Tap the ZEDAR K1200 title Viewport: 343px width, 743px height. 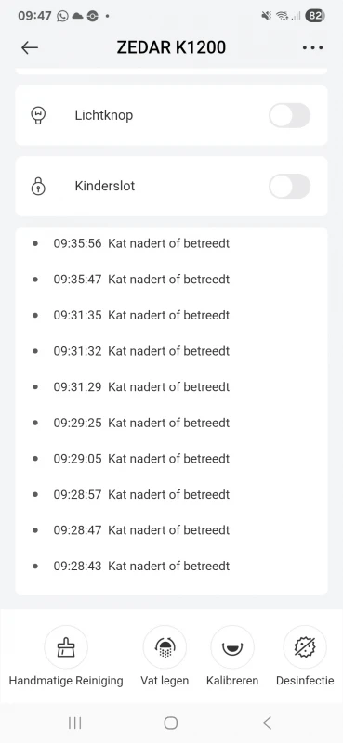[x=171, y=47]
